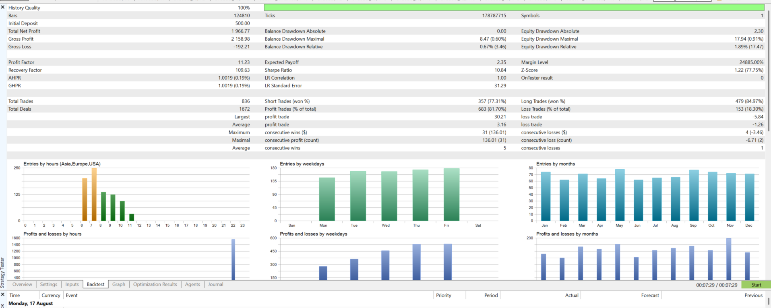Viewport: 771px width, 308px height.
Task: Click the LR Standard Error value 31.29
Action: pos(500,85)
